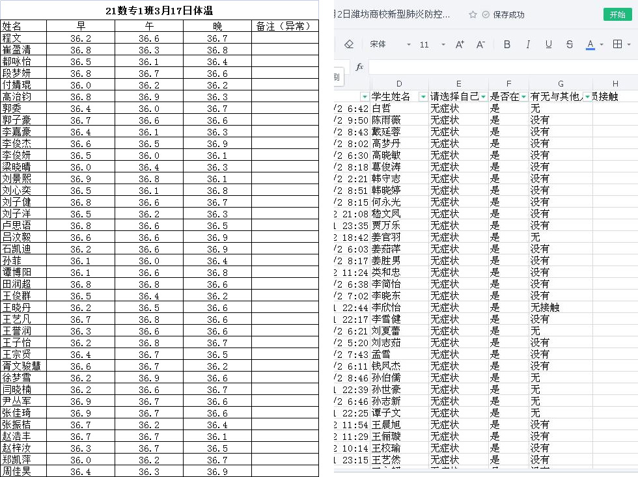Apply the blue font color
The height and width of the screenshot is (477, 638).
[590, 44]
